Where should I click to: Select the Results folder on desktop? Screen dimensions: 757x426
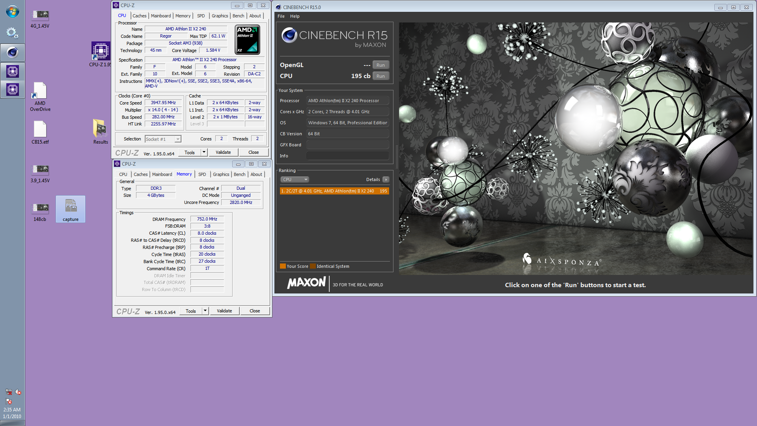(101, 132)
